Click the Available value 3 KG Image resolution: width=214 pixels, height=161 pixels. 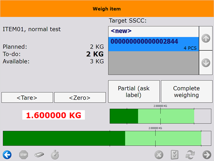click(x=97, y=61)
